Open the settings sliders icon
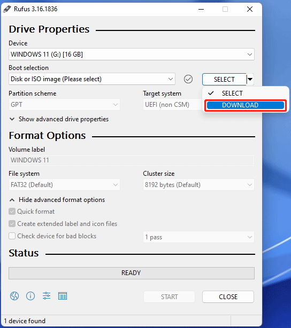This screenshot has height=328, width=291. 47,296
